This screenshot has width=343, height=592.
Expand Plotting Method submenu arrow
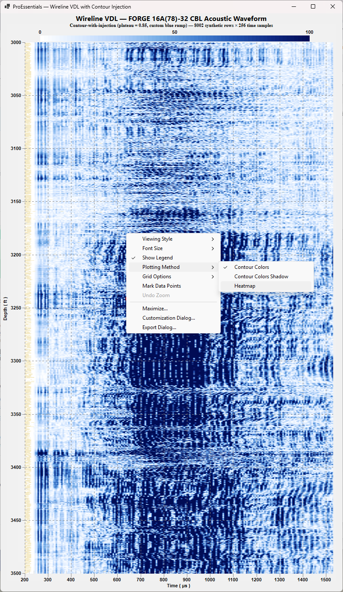(213, 267)
